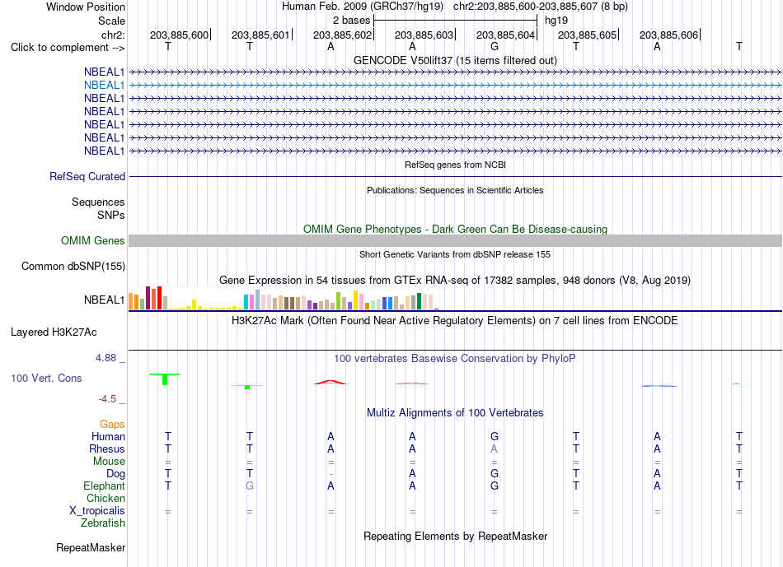Click position label 203,885,604
783x567 pixels.
[505, 35]
